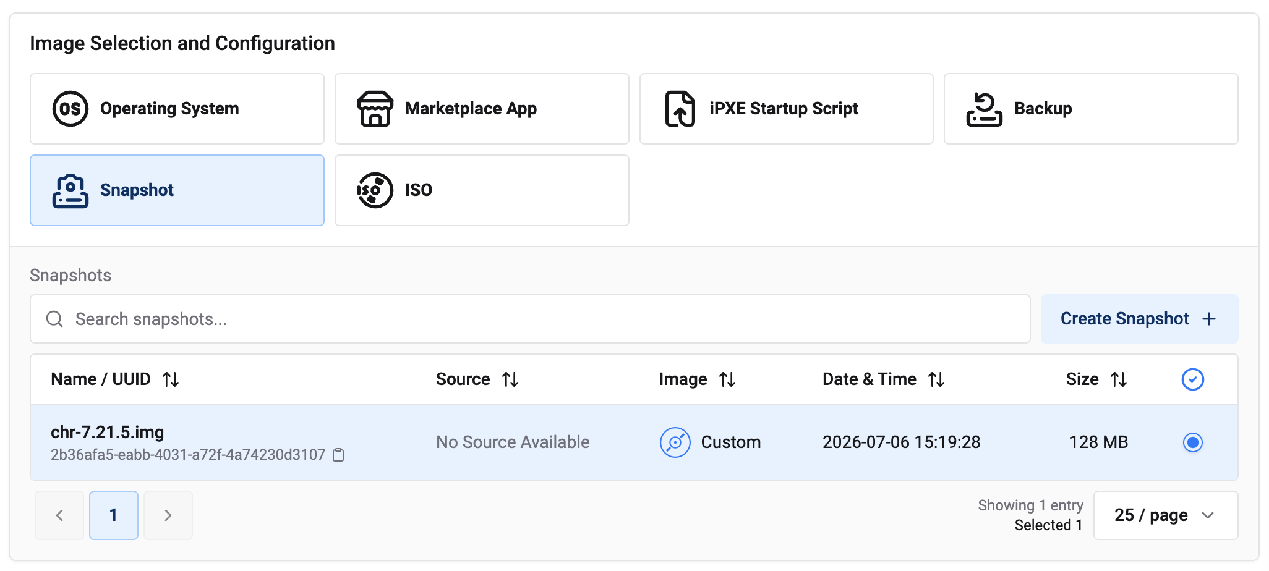The height and width of the screenshot is (571, 1269).
Task: Go to previous page arrow
Action: point(59,515)
